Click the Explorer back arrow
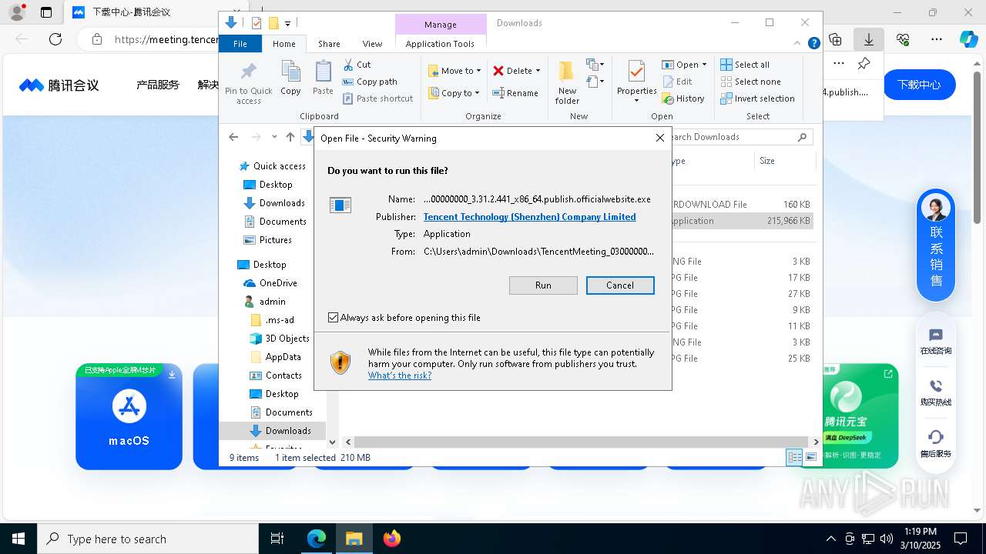This screenshot has width=986, height=554. coord(233,137)
